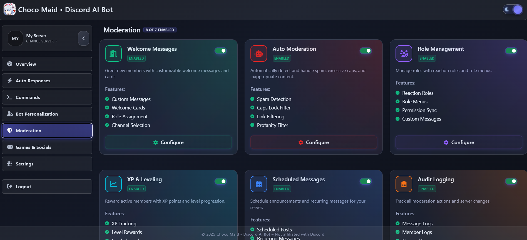Disable the Role Management toggle
This screenshot has height=240, width=527.
coord(511,51)
